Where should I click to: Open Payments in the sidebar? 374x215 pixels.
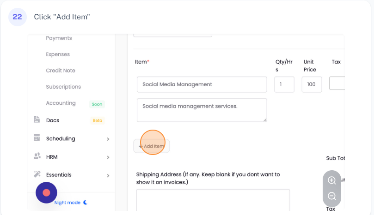coord(59,38)
